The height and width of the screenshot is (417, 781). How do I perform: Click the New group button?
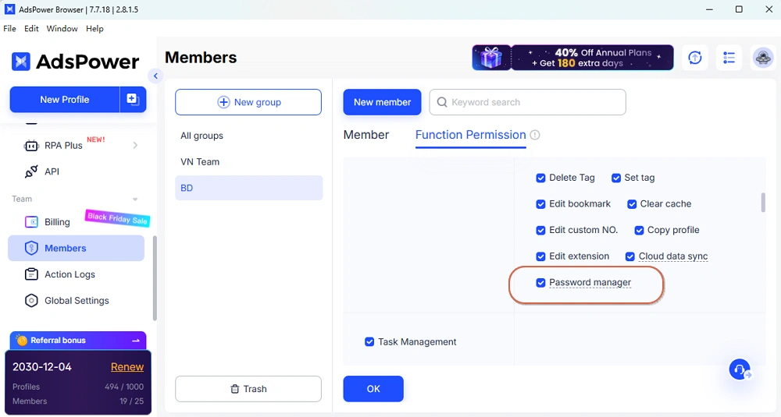[248, 102]
